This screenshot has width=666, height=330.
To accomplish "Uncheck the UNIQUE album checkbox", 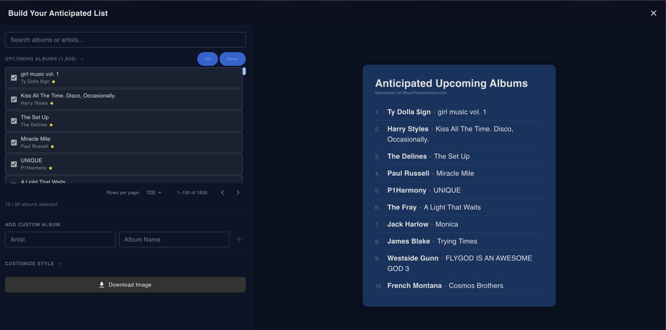I will [14, 164].
